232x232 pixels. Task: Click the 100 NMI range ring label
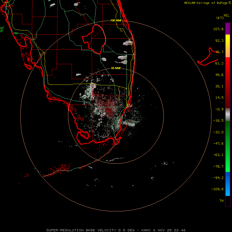tap(116, 20)
